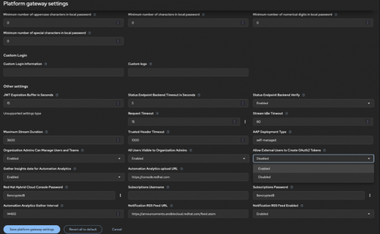This screenshot has height=234, width=380.
Task: Show help for Status Endpoint Backend Verify
Action: click(303, 95)
